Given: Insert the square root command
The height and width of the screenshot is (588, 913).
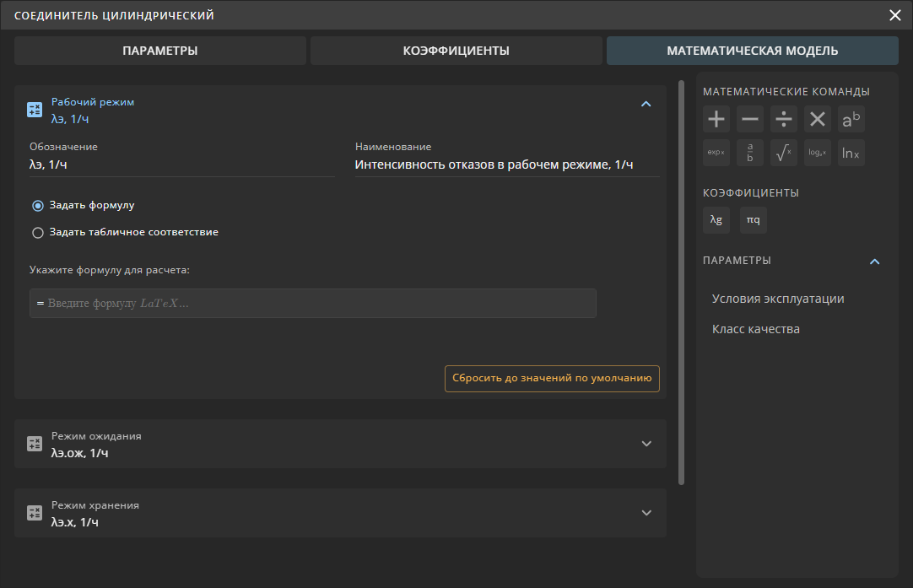Looking at the screenshot, I should click(x=784, y=153).
